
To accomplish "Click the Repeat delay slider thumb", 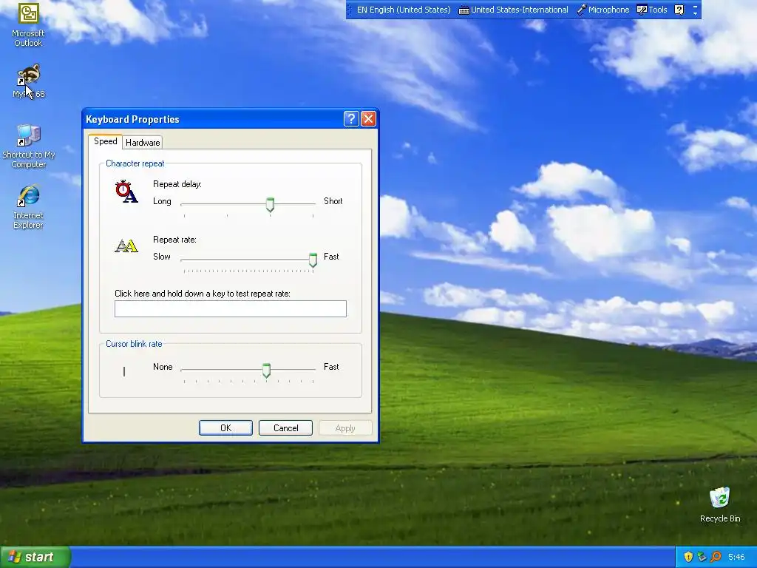I will click(x=270, y=204).
